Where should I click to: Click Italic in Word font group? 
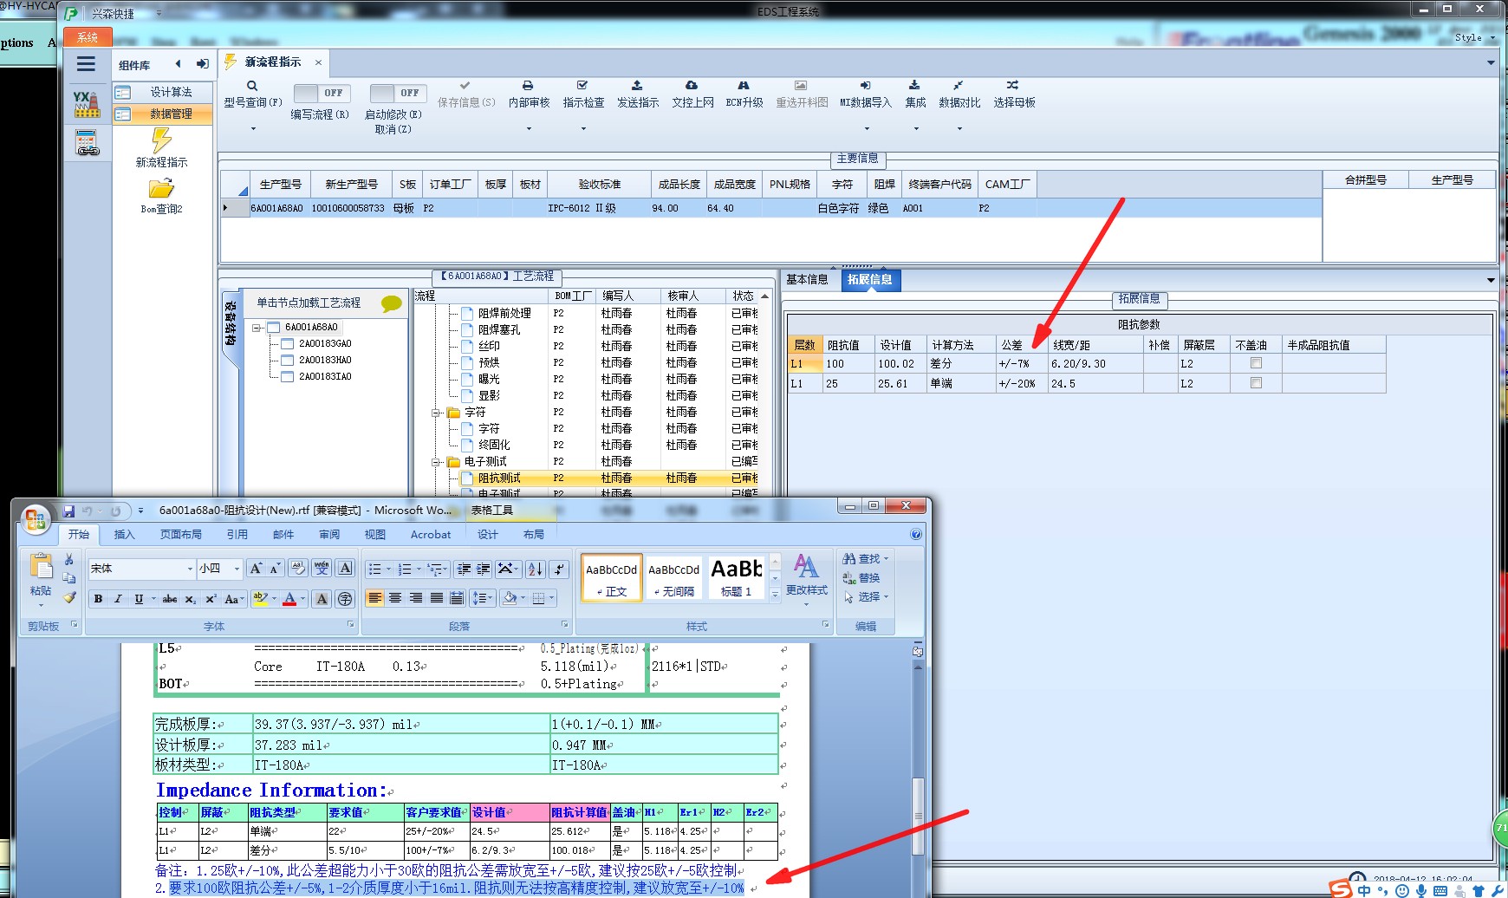[x=118, y=599]
